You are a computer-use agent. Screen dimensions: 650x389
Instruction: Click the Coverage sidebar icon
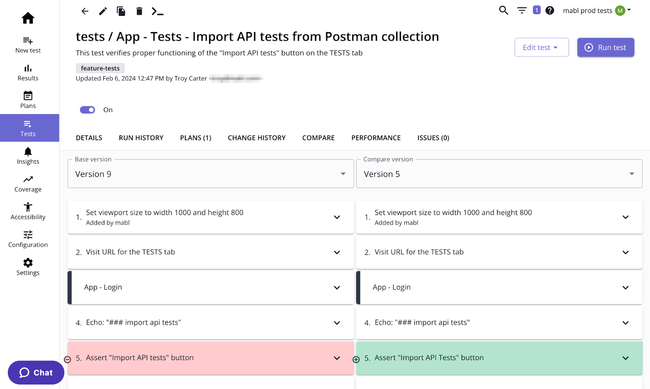[28, 183]
